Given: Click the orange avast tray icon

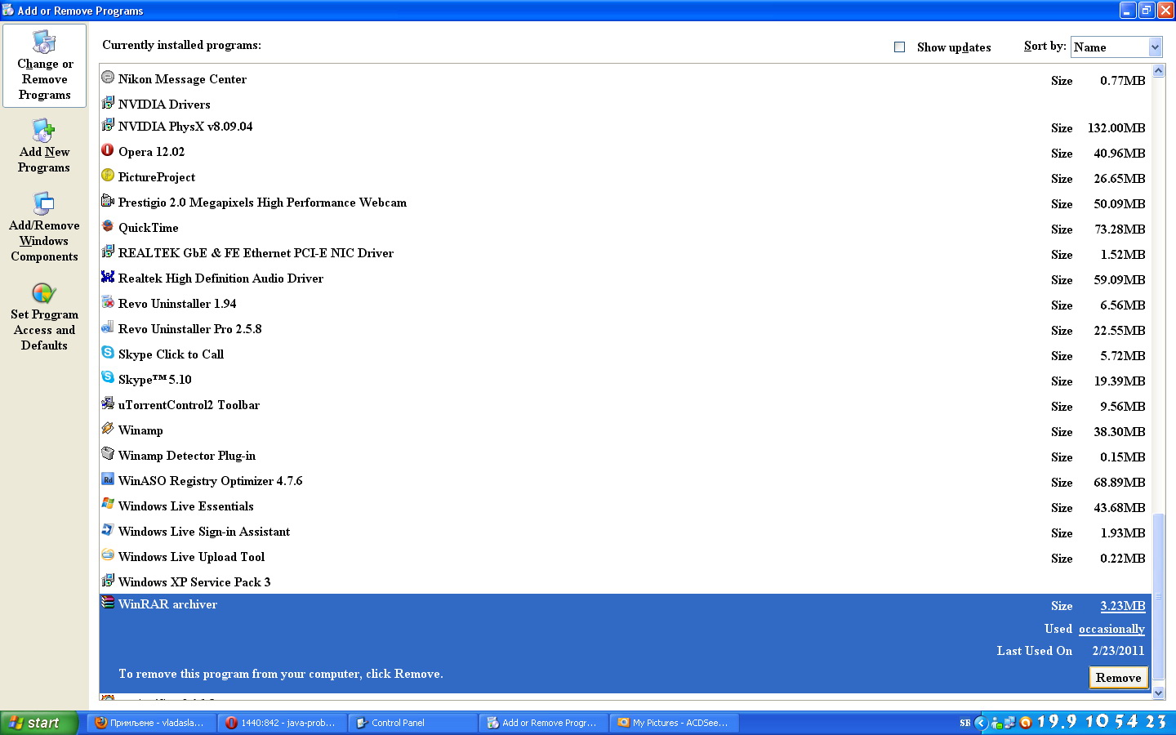Looking at the screenshot, I should [x=1025, y=723].
